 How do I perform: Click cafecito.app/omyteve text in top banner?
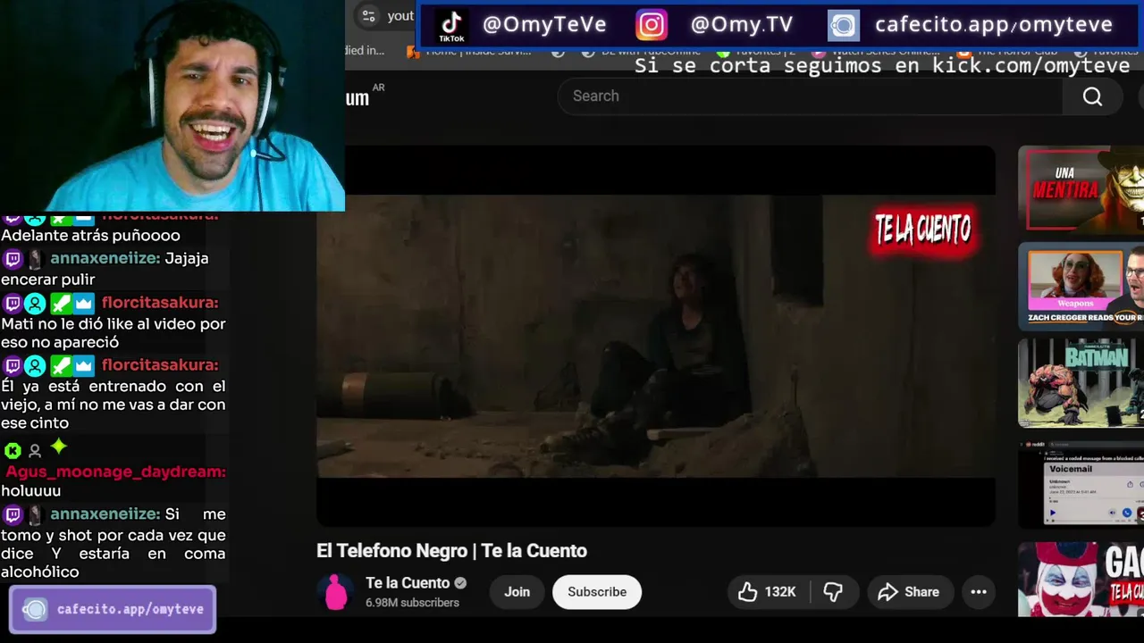pos(994,25)
